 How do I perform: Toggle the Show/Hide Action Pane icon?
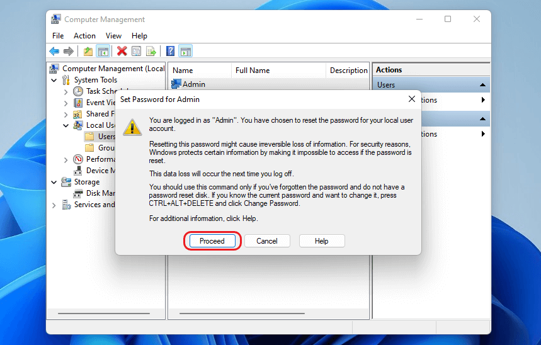tap(186, 52)
